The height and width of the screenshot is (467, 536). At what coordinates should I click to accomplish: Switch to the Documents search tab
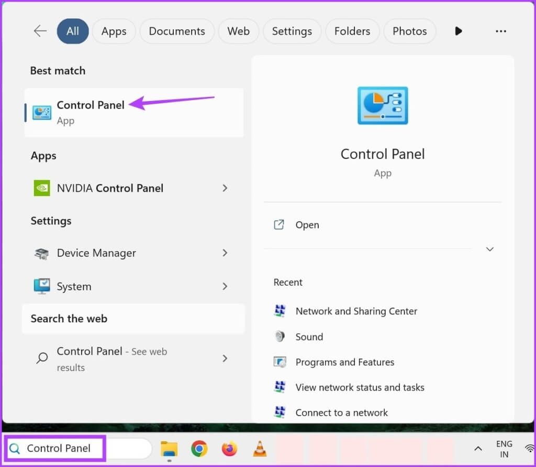tap(177, 31)
